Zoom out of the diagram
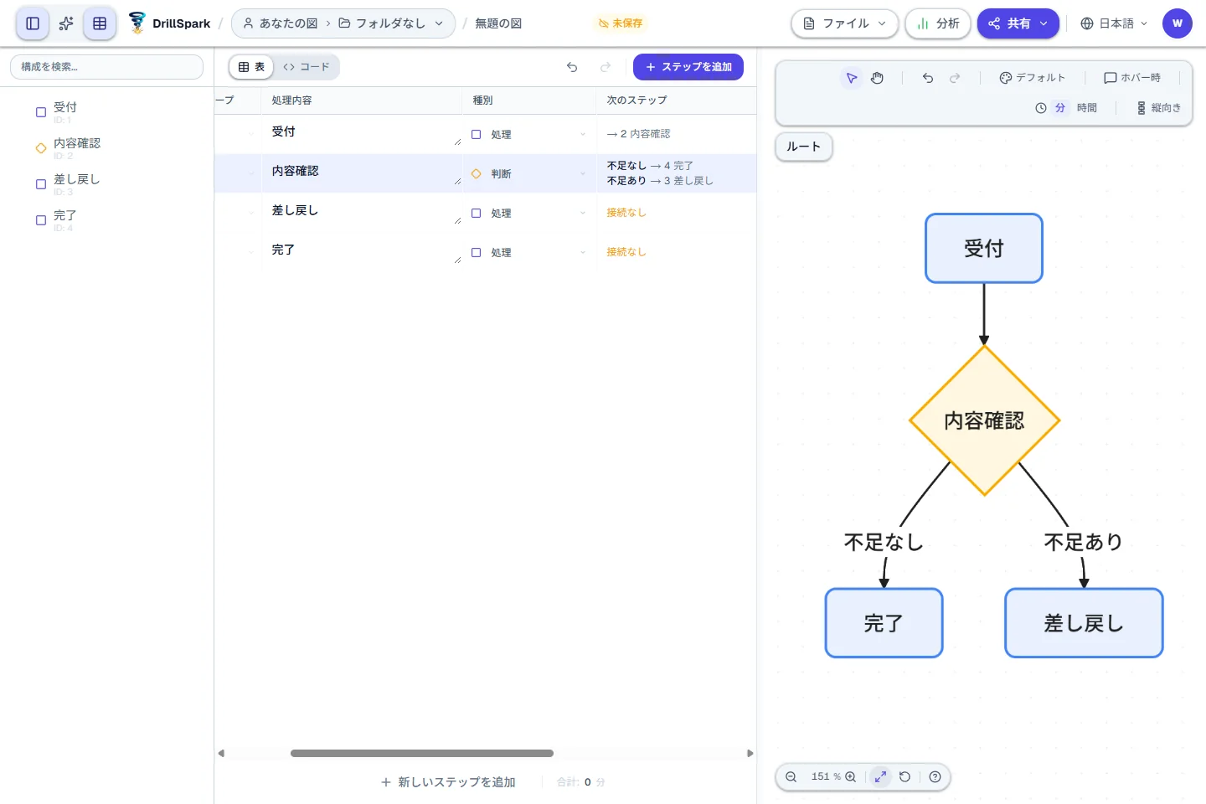Viewport: 1206px width, 804px height. click(791, 777)
